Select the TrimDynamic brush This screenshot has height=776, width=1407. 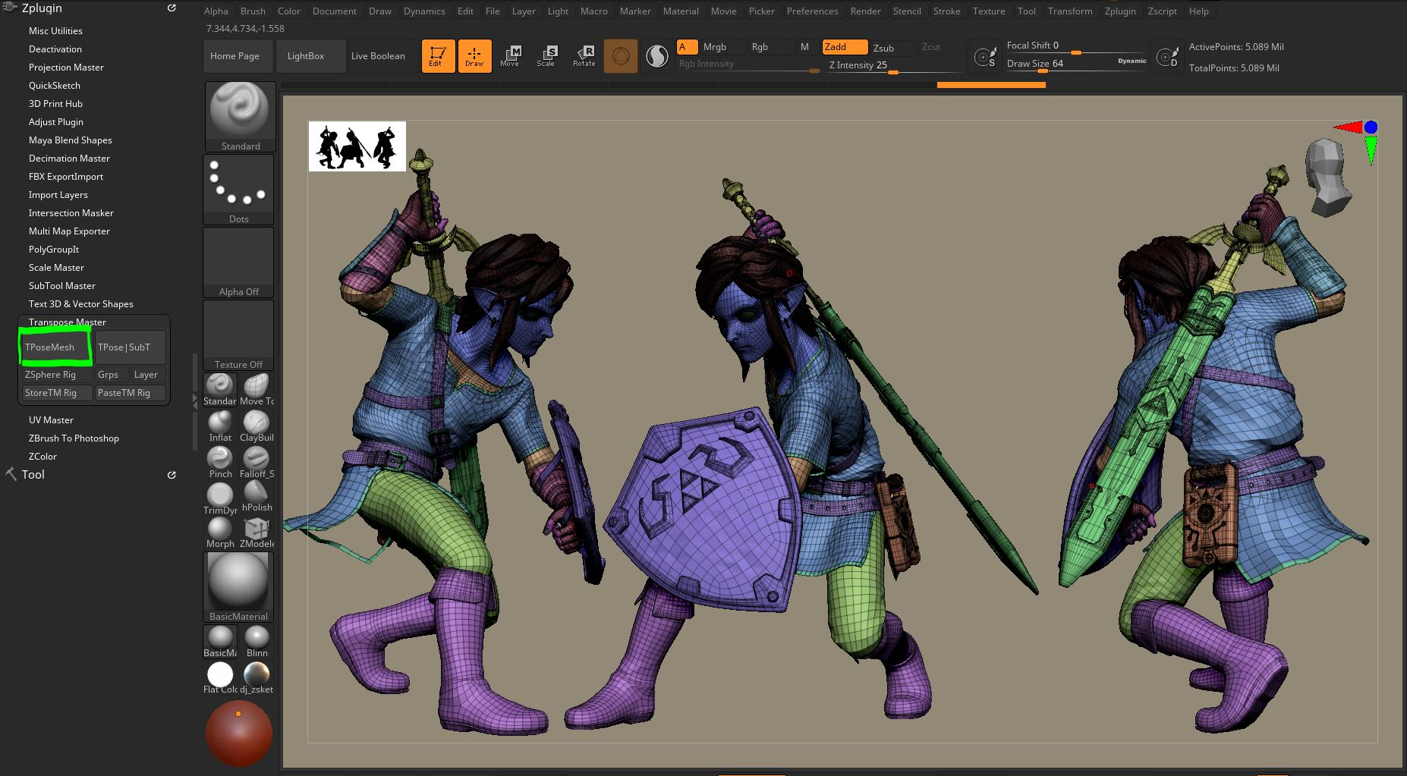[220, 498]
